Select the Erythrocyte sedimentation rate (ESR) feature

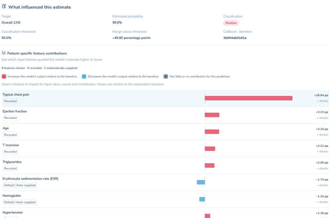pyautogui.click(x=30, y=179)
